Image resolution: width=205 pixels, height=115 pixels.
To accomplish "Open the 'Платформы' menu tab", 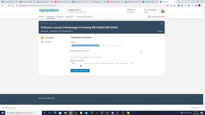I will coord(51,17).
